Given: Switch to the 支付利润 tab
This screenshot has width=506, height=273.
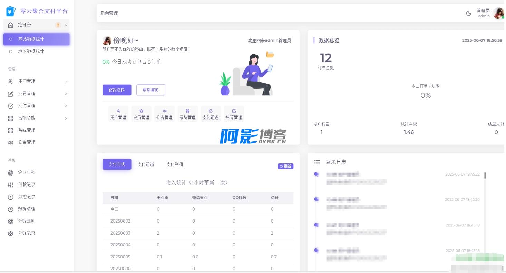Looking at the screenshot, I should [x=175, y=164].
